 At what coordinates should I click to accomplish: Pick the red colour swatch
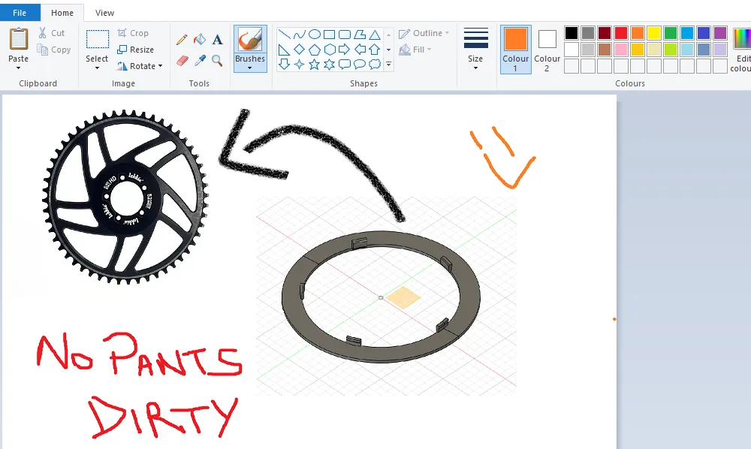click(x=621, y=33)
